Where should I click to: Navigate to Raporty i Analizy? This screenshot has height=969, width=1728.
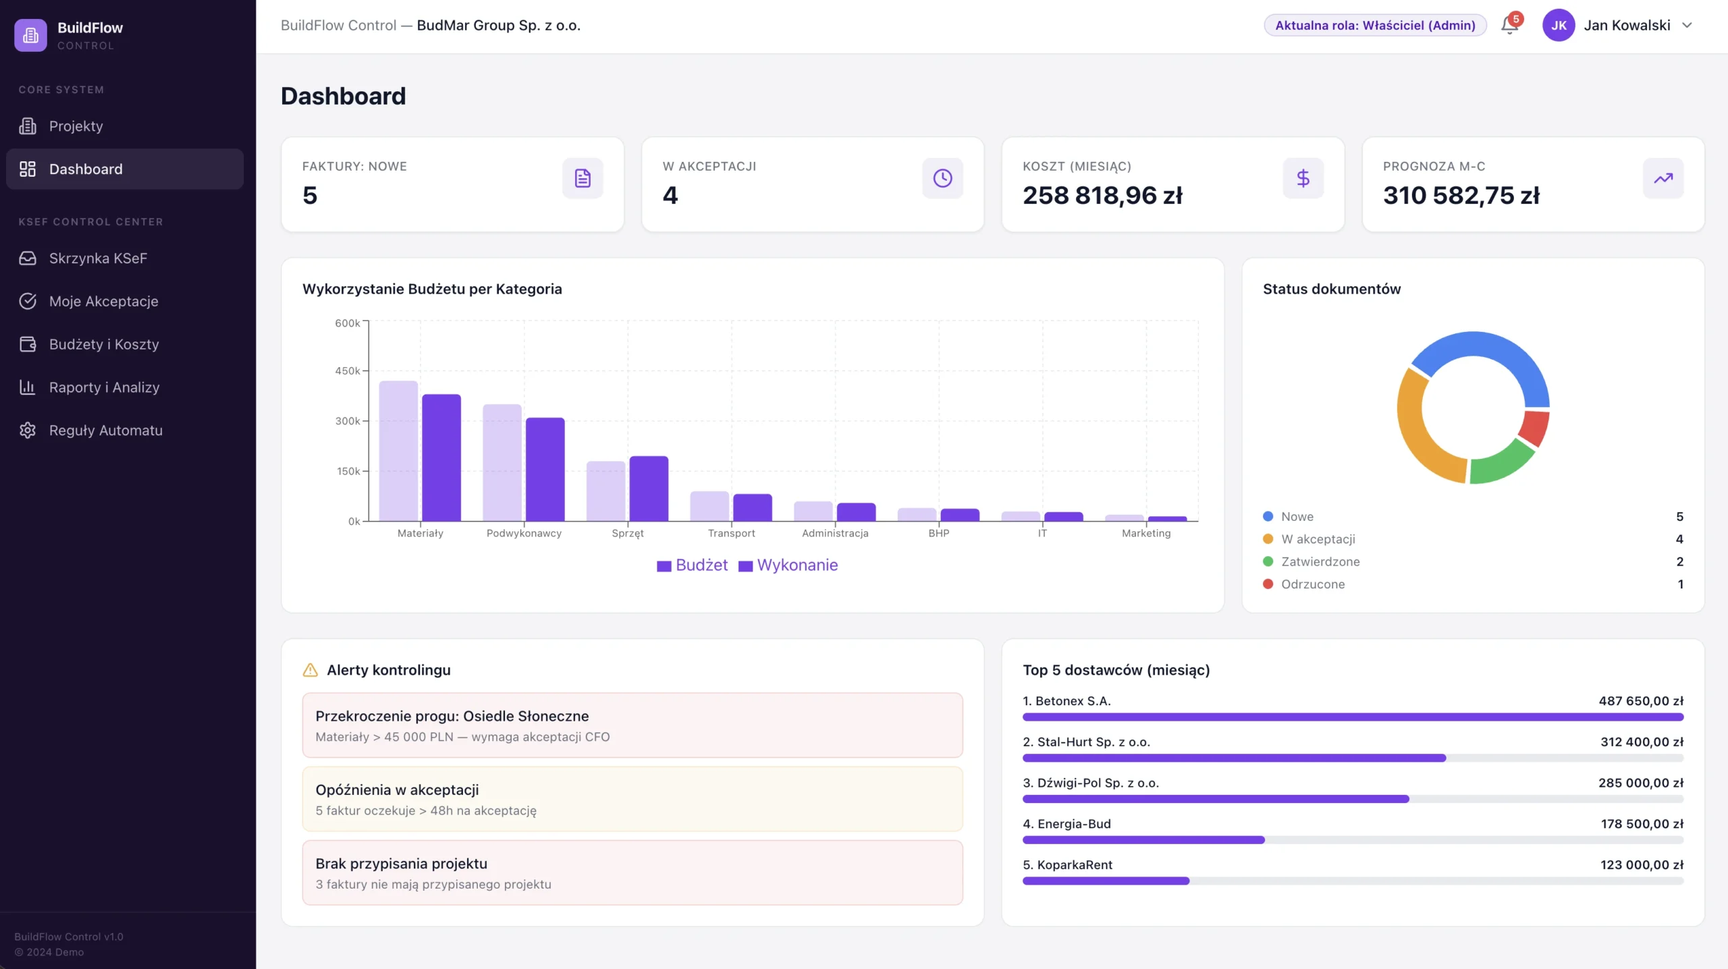click(125, 387)
